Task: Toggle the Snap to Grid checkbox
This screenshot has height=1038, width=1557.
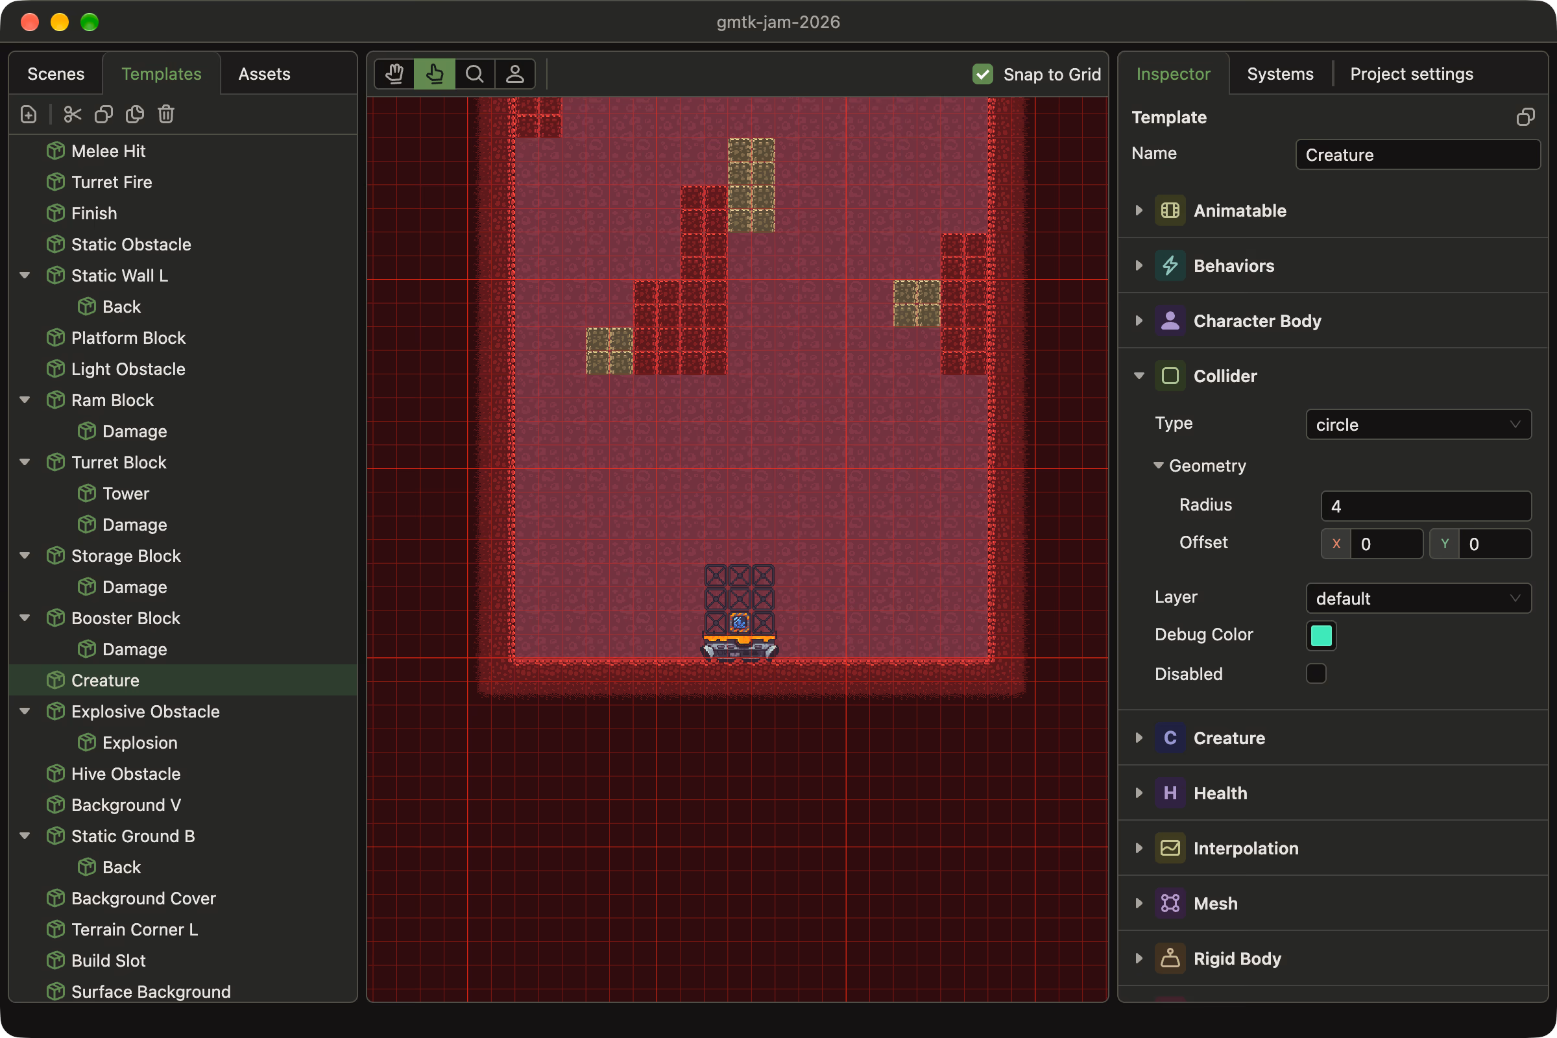Action: (x=983, y=74)
